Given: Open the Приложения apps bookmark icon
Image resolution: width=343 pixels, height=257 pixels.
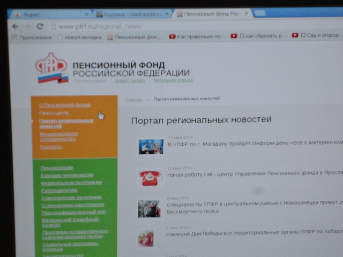Looking at the screenshot, I should coord(31,37).
